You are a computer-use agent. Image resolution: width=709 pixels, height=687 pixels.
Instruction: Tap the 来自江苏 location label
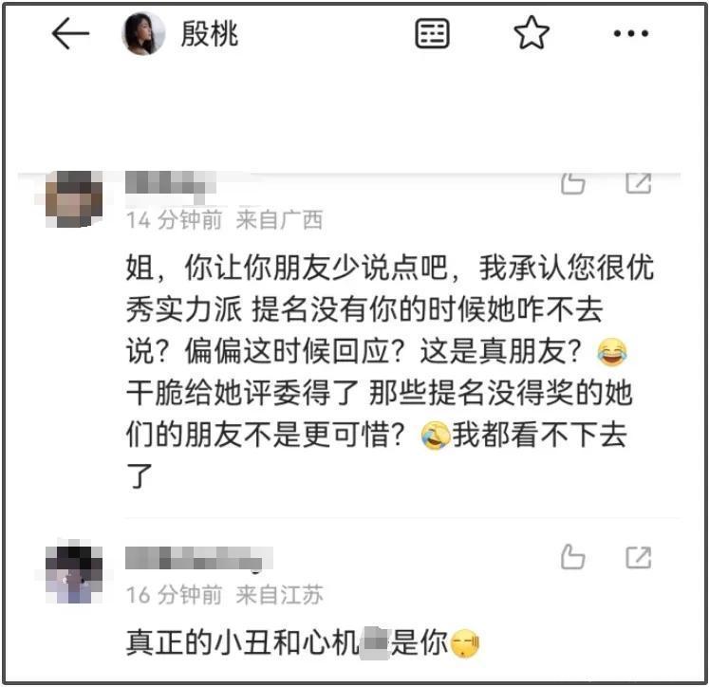279,595
